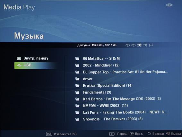Open 'Fundamental (9)' folder name
The height and width of the screenshot is (137, 182).
(97, 92)
